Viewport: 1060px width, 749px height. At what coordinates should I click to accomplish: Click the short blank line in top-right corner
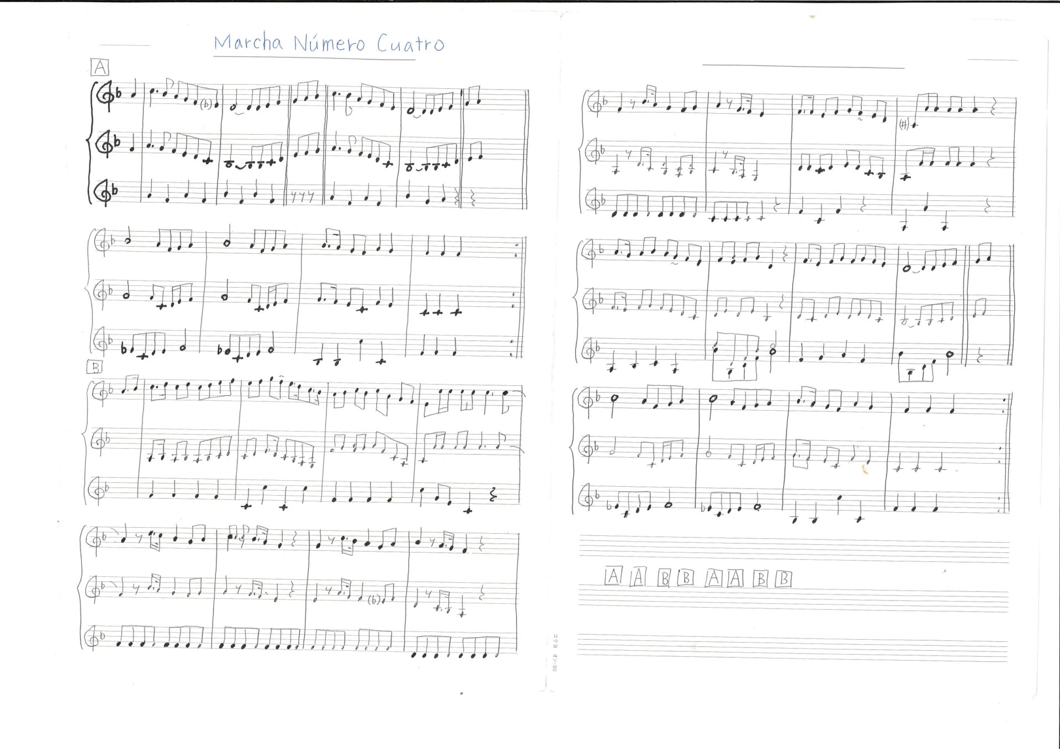tap(992, 59)
